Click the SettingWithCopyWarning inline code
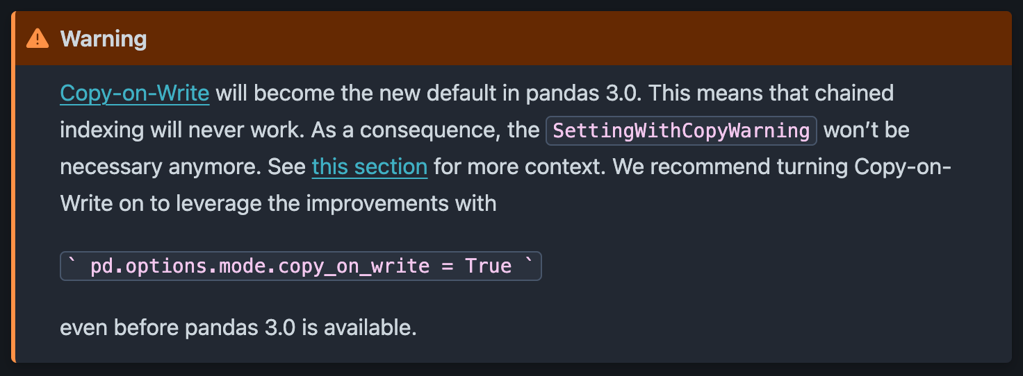Screen dimensions: 1023x376 pos(682,130)
